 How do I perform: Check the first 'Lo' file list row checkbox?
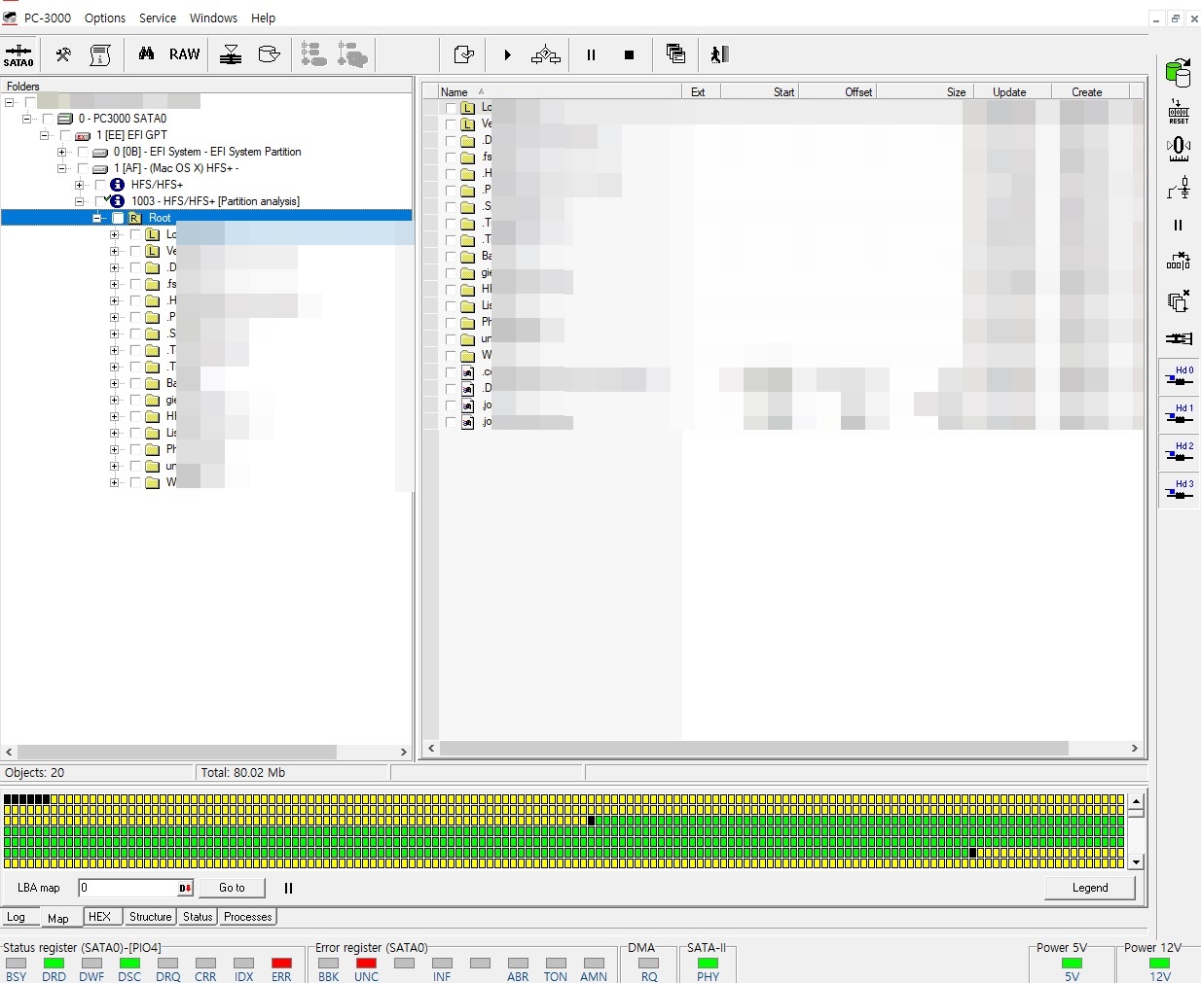451,108
